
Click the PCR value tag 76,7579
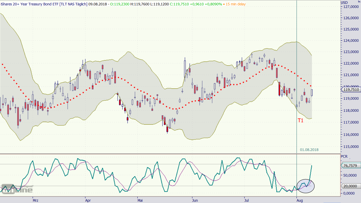click(x=350, y=166)
